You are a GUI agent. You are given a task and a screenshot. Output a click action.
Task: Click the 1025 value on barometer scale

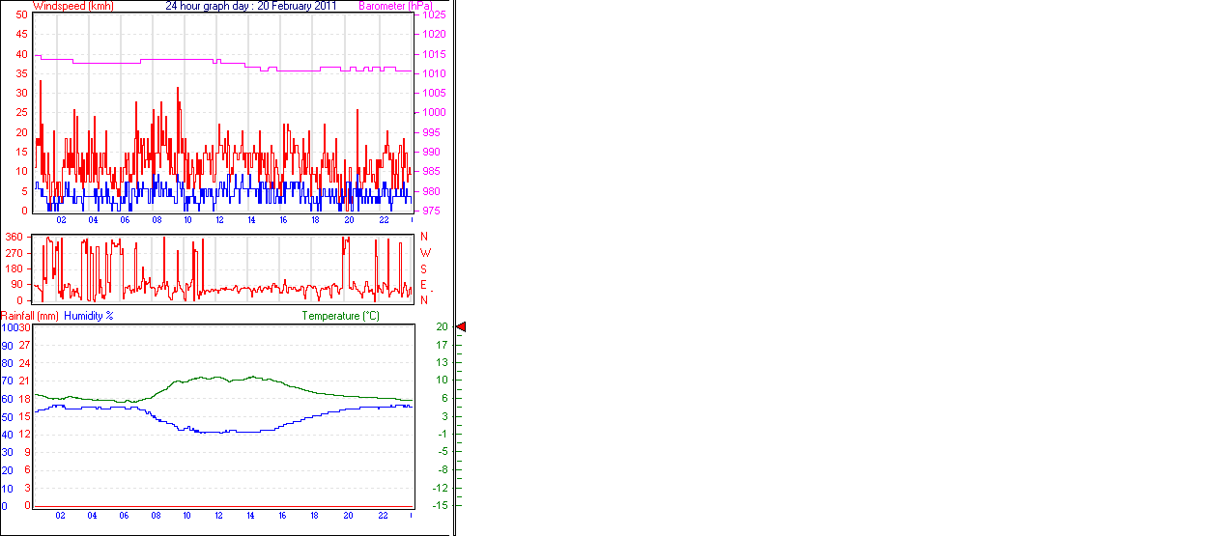[x=434, y=15]
